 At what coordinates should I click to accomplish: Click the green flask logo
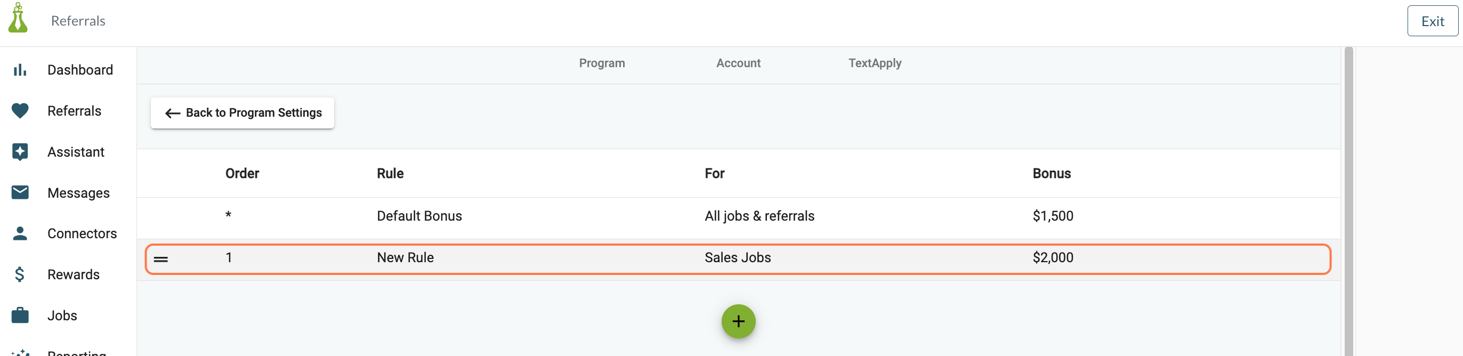click(18, 18)
